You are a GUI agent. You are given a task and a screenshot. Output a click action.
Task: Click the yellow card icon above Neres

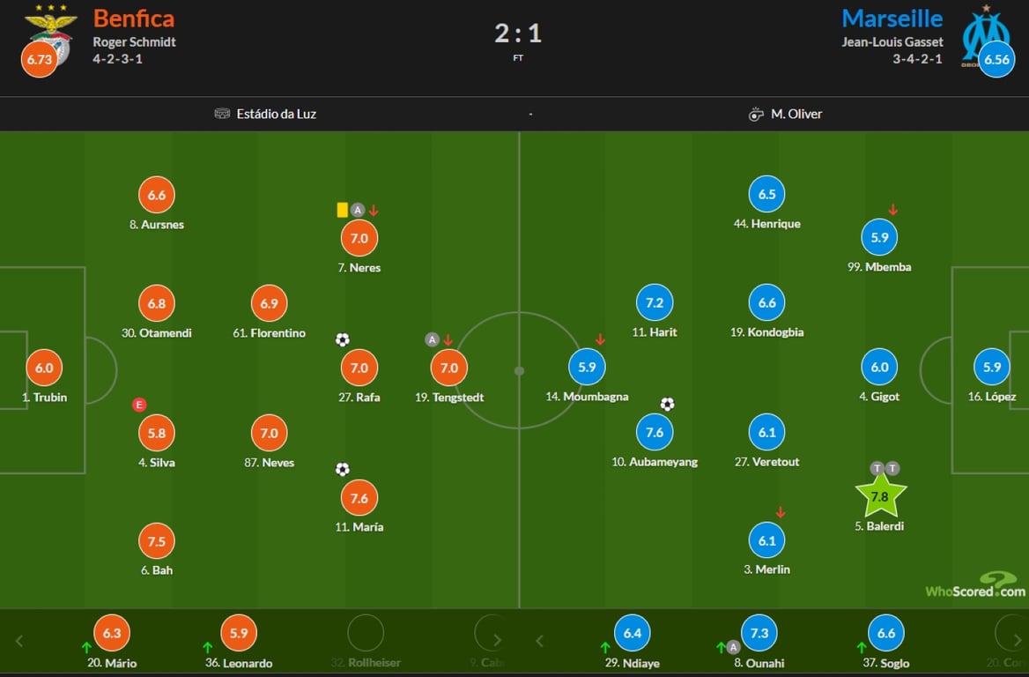[342, 210]
